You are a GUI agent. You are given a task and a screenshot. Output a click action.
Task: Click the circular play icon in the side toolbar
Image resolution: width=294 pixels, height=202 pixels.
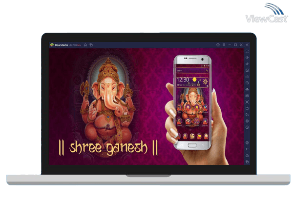click(247, 83)
